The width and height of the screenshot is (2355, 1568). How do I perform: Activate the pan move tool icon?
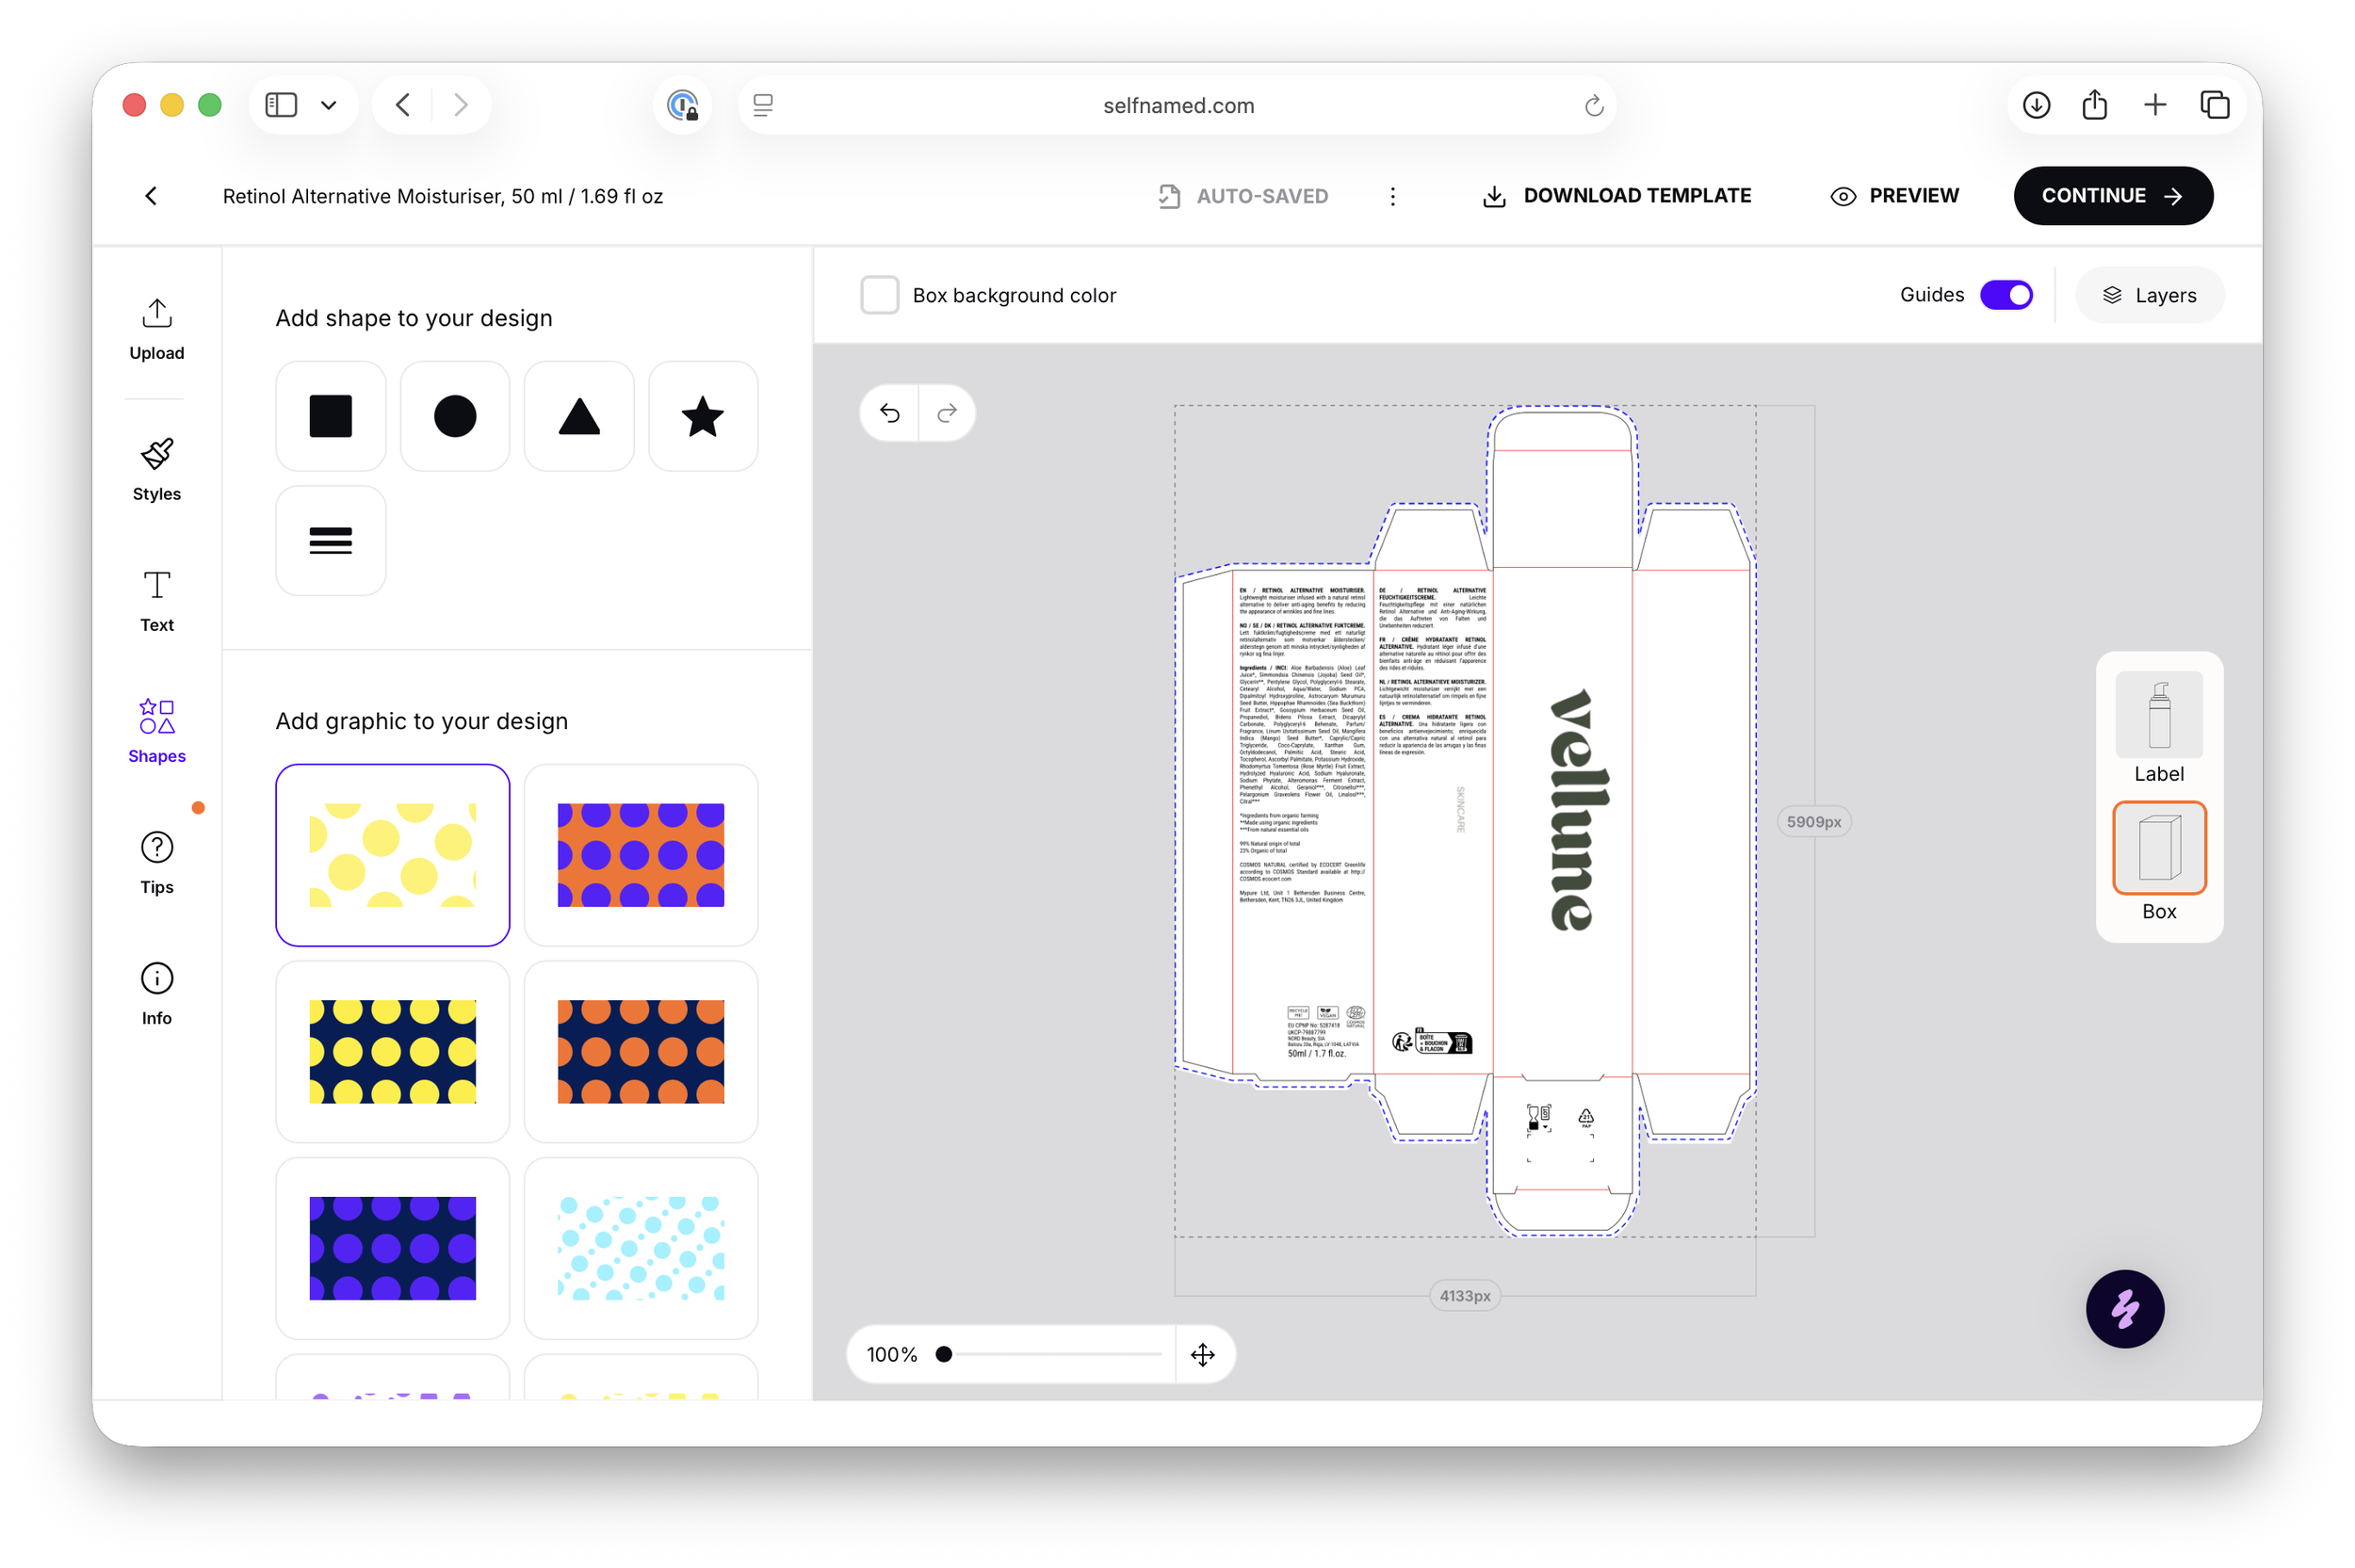pos(1202,1355)
